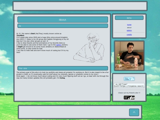Click the 'Check out my friend's site !!!' text
The image size is (160, 120).
click(x=129, y=93)
